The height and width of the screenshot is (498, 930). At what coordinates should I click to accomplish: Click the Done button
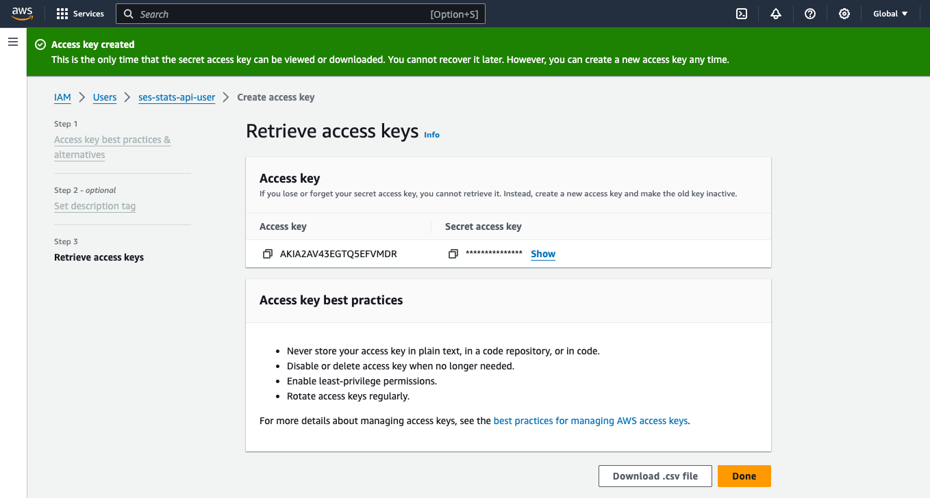[744, 476]
